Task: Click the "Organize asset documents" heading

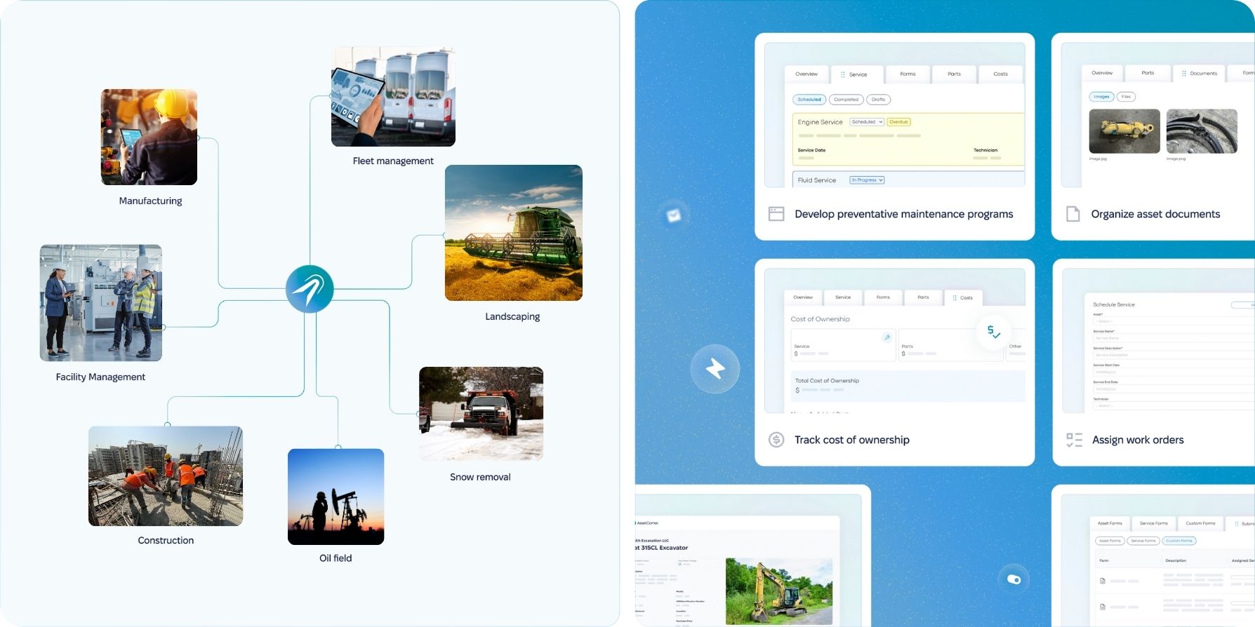Action: [1155, 214]
